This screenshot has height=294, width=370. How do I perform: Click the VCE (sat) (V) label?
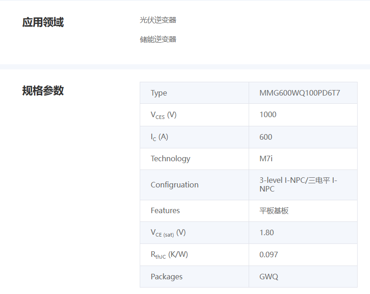coord(168,233)
